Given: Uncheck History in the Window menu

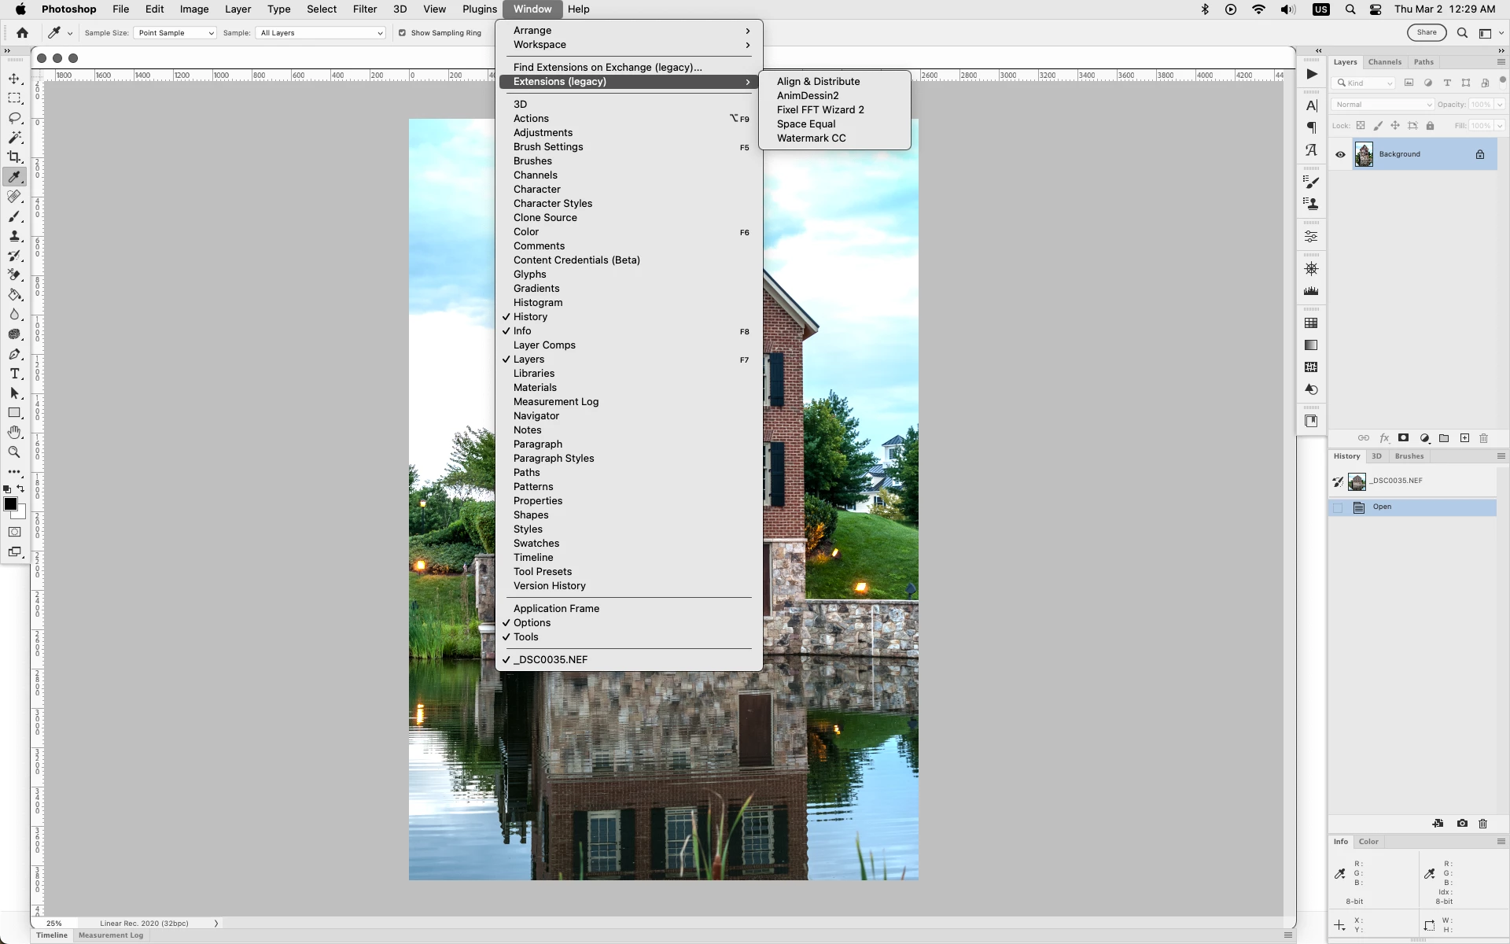Looking at the screenshot, I should click(x=530, y=317).
